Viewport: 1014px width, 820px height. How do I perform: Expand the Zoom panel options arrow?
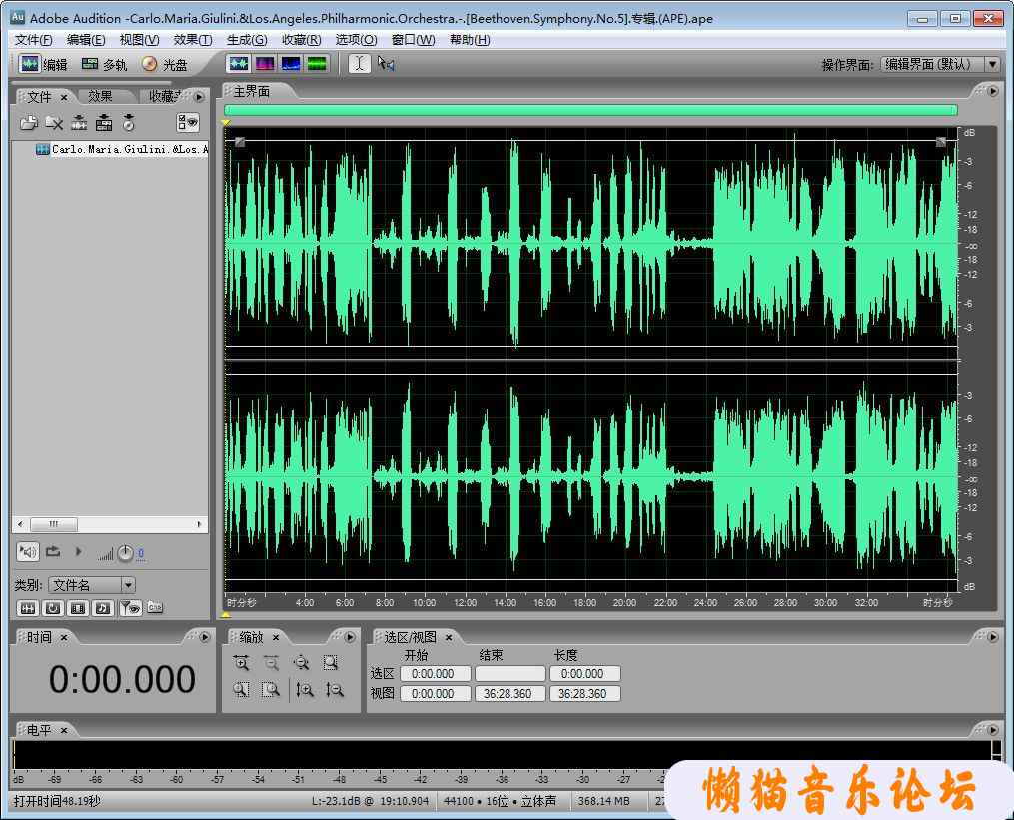pyautogui.click(x=350, y=637)
